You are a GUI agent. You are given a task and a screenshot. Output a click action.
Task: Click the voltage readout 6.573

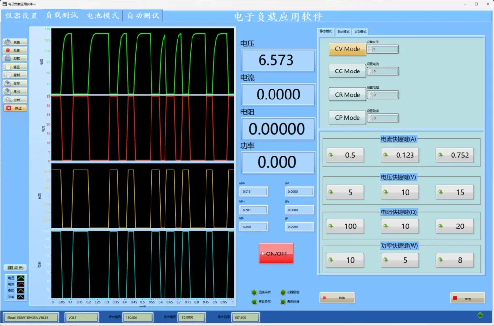click(x=278, y=60)
